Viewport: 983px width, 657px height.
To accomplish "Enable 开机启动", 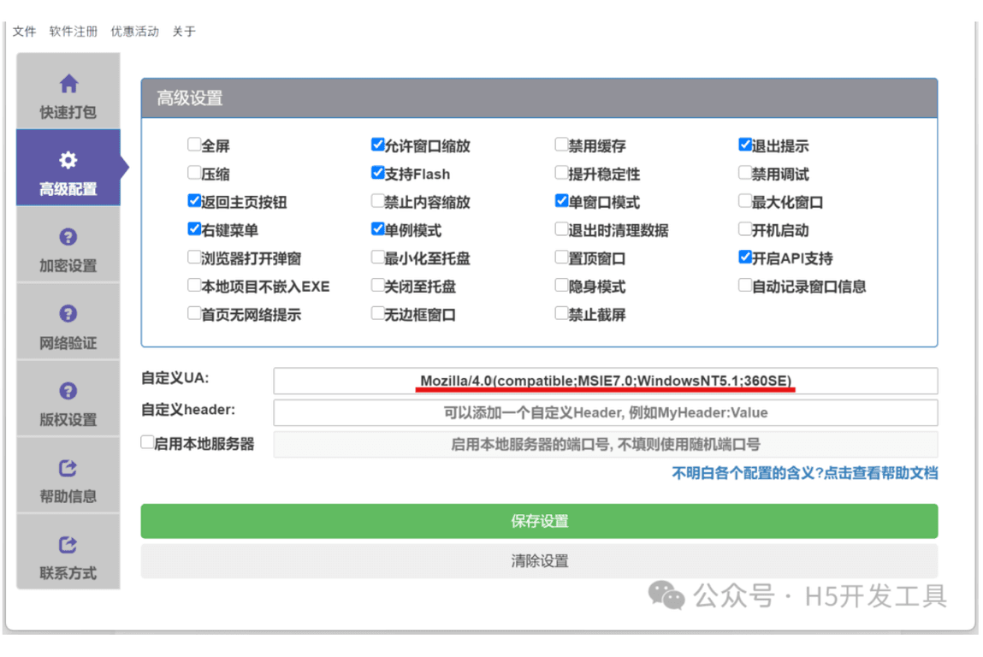I will pyautogui.click(x=744, y=229).
